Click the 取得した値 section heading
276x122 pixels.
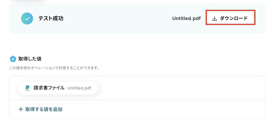pyautogui.click(x=30, y=59)
